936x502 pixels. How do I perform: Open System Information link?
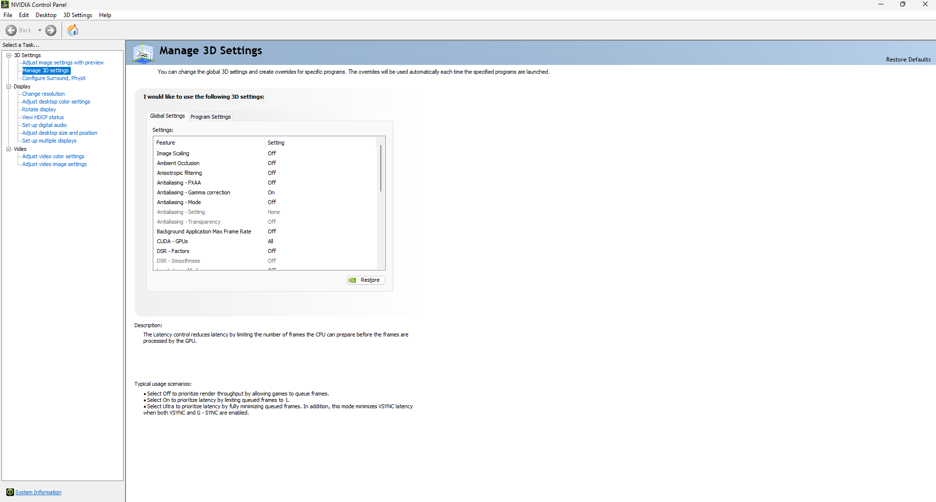pyautogui.click(x=38, y=492)
